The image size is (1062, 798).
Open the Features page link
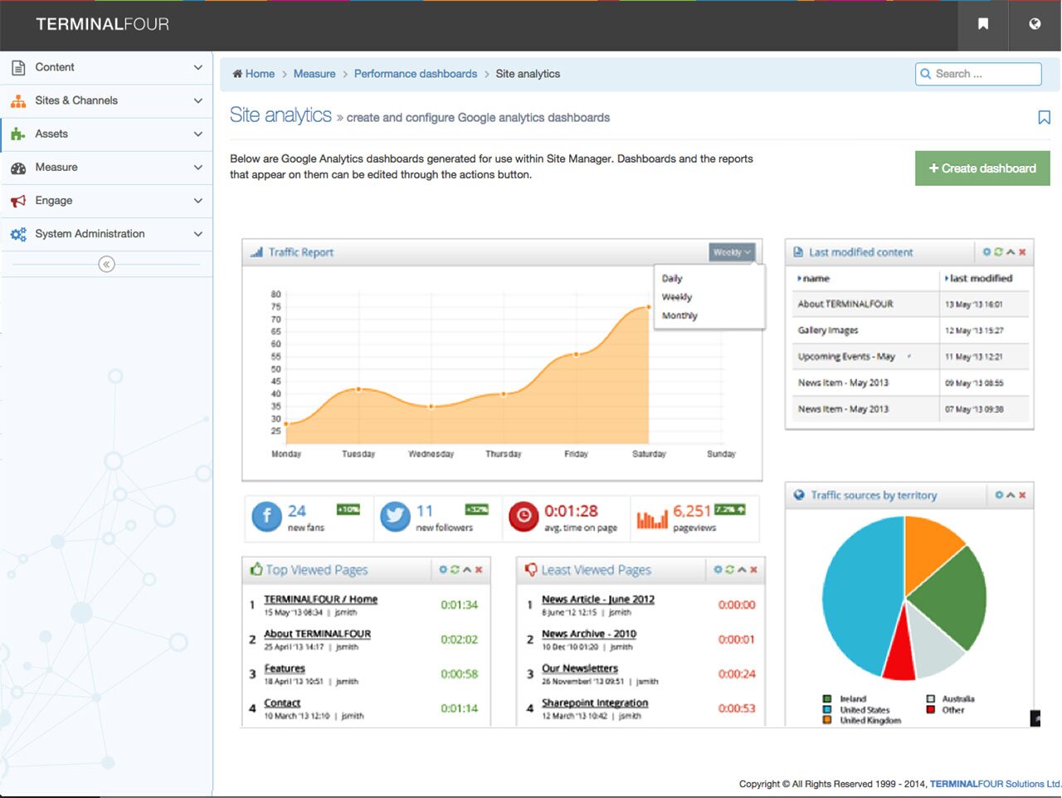(x=285, y=669)
